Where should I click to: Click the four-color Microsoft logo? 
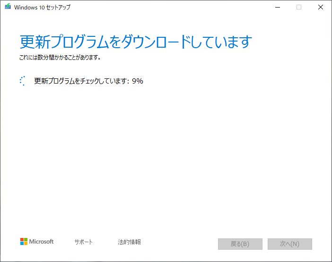(x=24, y=242)
